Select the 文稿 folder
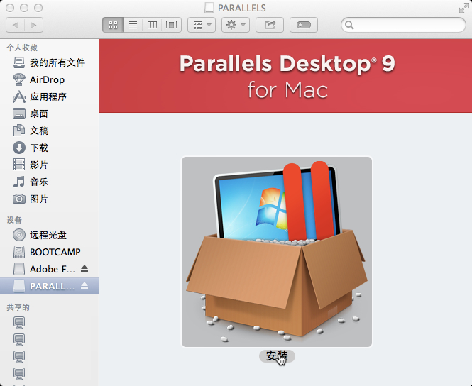 (x=50, y=131)
